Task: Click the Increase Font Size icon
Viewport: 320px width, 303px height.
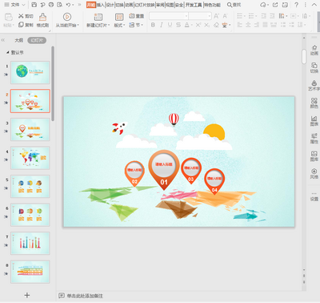Action: [216, 16]
